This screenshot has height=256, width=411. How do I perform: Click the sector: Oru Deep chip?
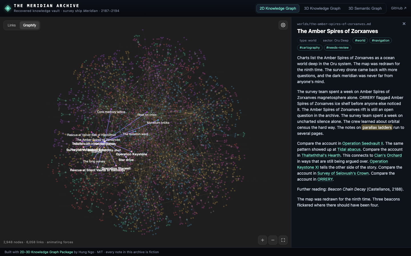coord(336,40)
